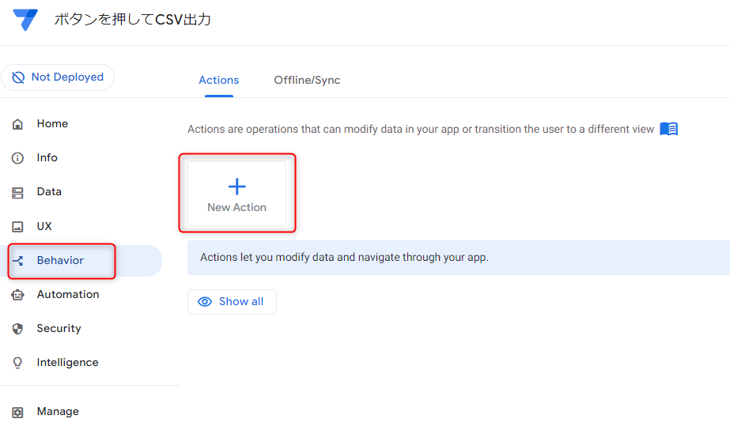Viewport: 730px width, 434px height.
Task: Click the Security shield icon
Action: pyautogui.click(x=17, y=329)
